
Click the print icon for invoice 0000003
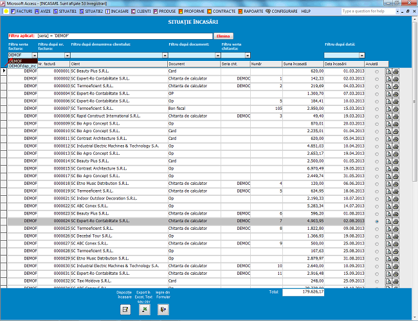pos(395,86)
